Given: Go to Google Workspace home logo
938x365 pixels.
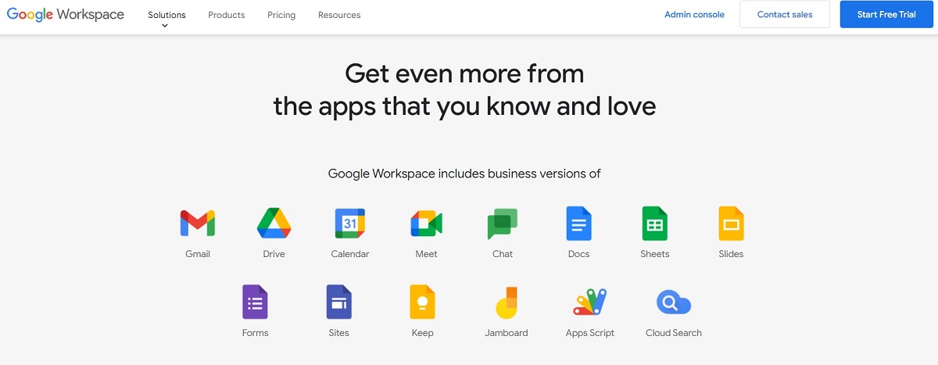Looking at the screenshot, I should [x=66, y=15].
